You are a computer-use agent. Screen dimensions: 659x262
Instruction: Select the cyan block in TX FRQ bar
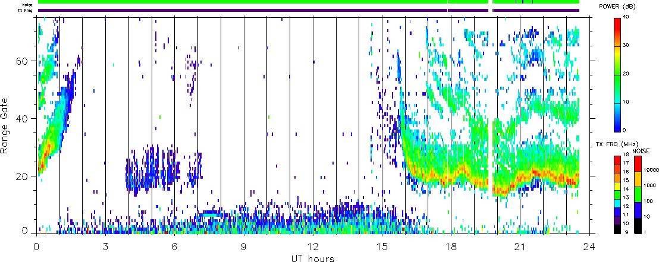617,204
